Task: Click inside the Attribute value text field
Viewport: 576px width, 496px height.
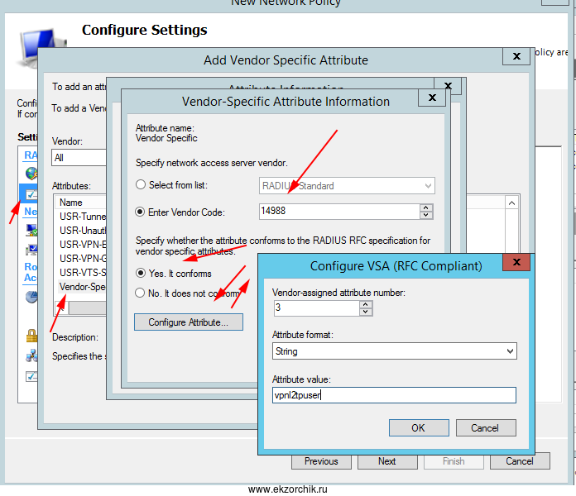Action: (x=394, y=395)
